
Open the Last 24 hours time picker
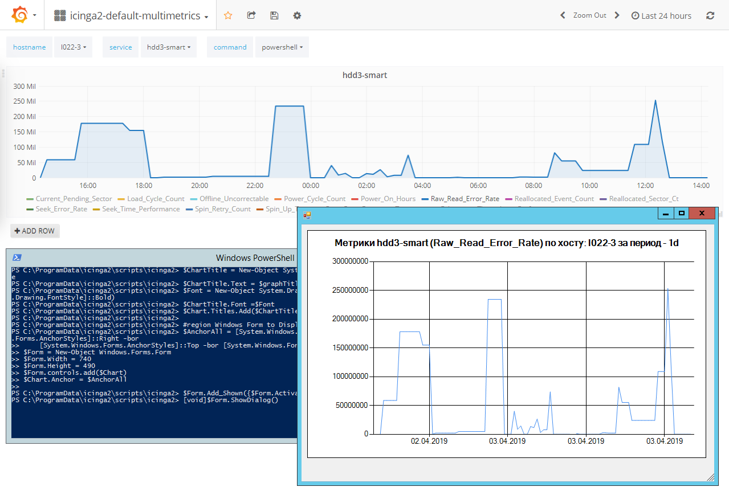pos(661,16)
